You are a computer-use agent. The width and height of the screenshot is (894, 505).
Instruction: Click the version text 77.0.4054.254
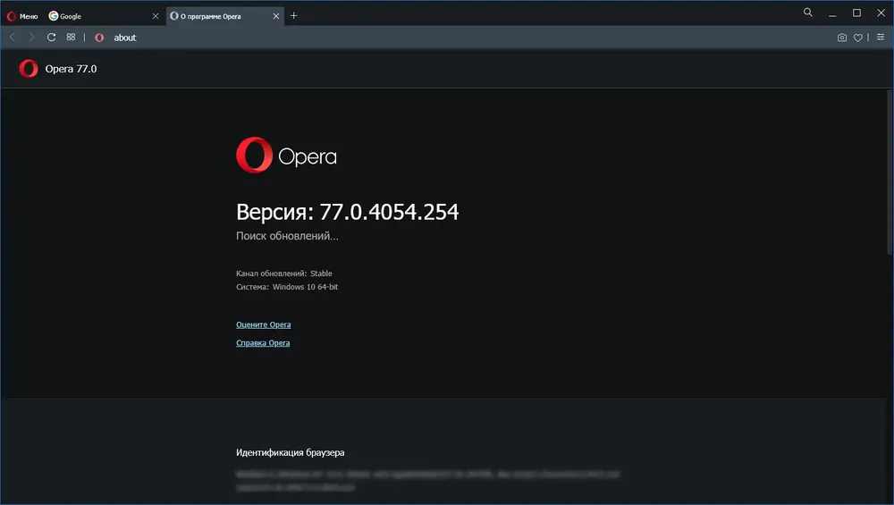(389, 212)
